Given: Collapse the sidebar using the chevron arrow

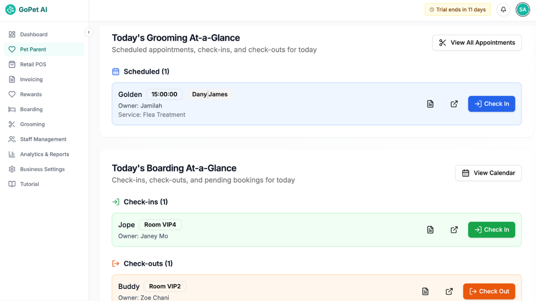Looking at the screenshot, I should pyautogui.click(x=88, y=32).
